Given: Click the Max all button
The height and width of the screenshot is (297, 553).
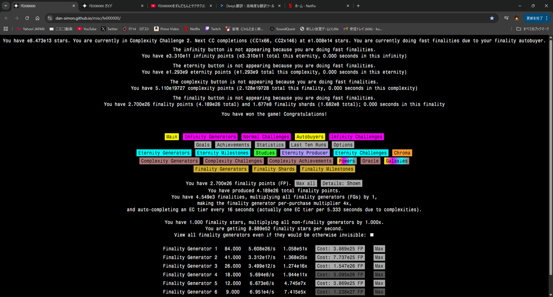Looking at the screenshot, I should click(306, 183).
